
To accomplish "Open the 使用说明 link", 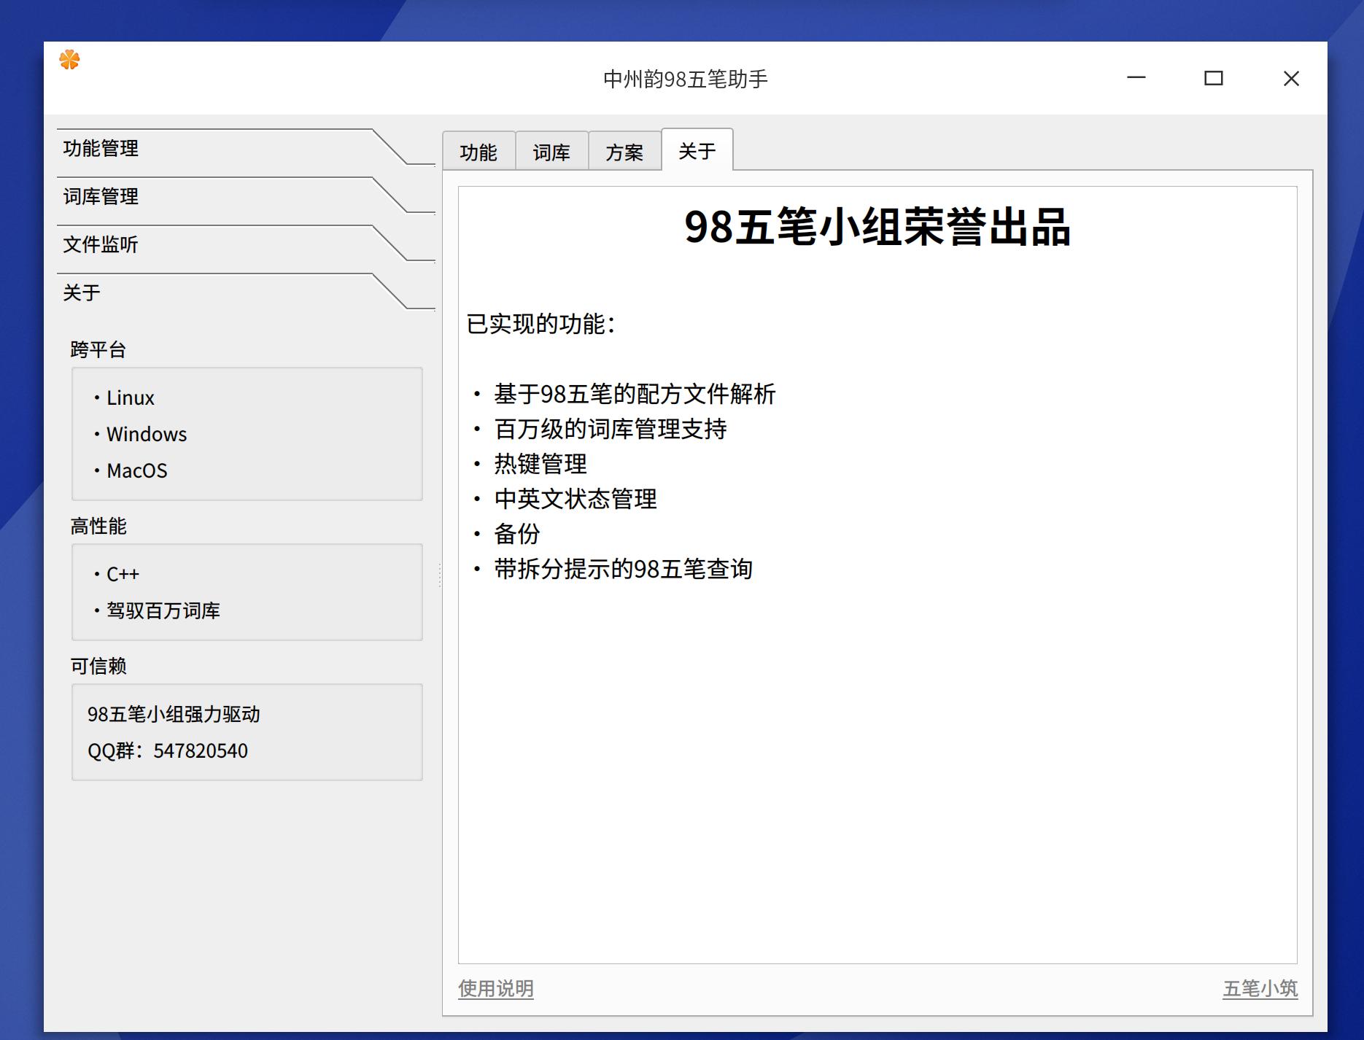I will pos(495,989).
